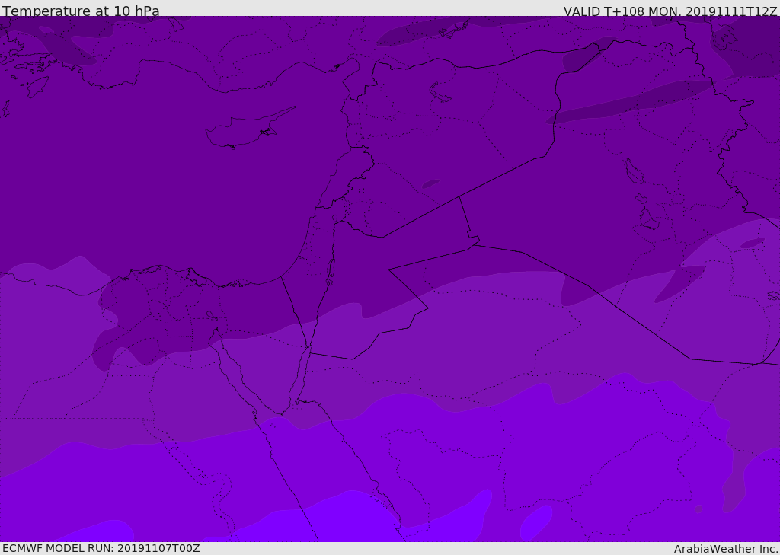Click the 'Temperature at 10 hPa' title text

(81, 11)
